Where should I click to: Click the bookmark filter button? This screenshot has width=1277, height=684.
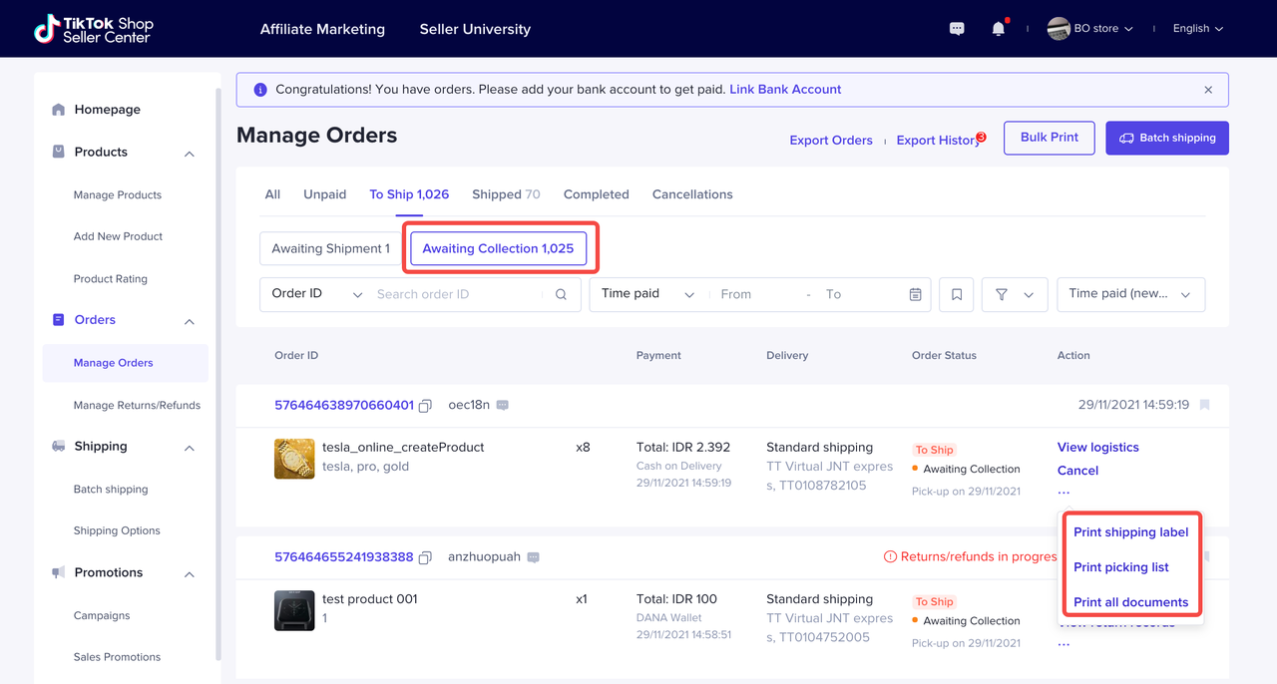(x=956, y=294)
